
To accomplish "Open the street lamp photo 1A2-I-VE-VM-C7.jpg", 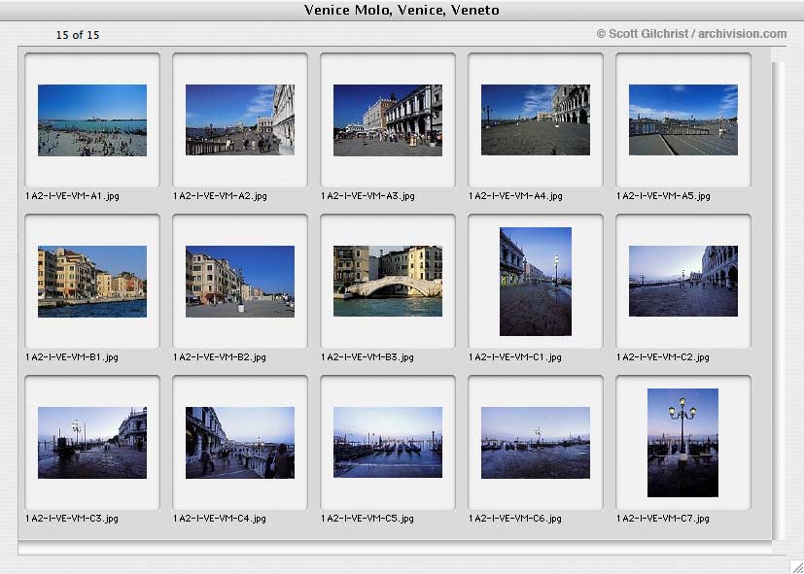I will [x=683, y=443].
